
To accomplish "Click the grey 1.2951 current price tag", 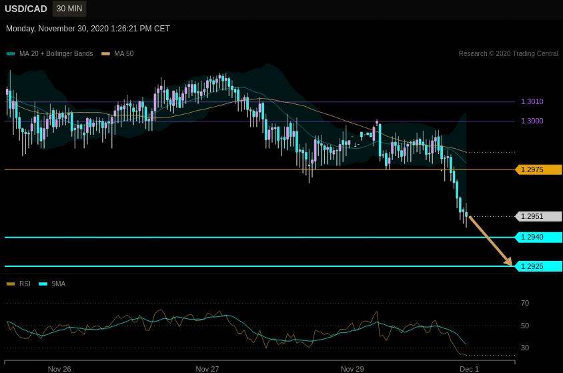I will pyautogui.click(x=538, y=216).
